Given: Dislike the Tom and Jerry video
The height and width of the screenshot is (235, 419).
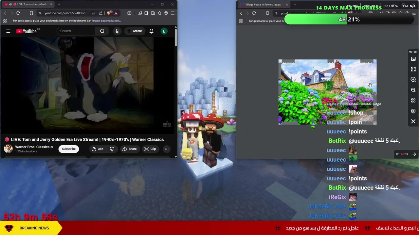Looking at the screenshot, I should 112,149.
